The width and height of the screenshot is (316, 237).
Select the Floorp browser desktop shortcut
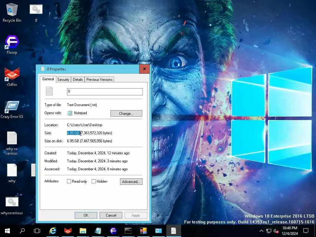[x=12, y=45]
